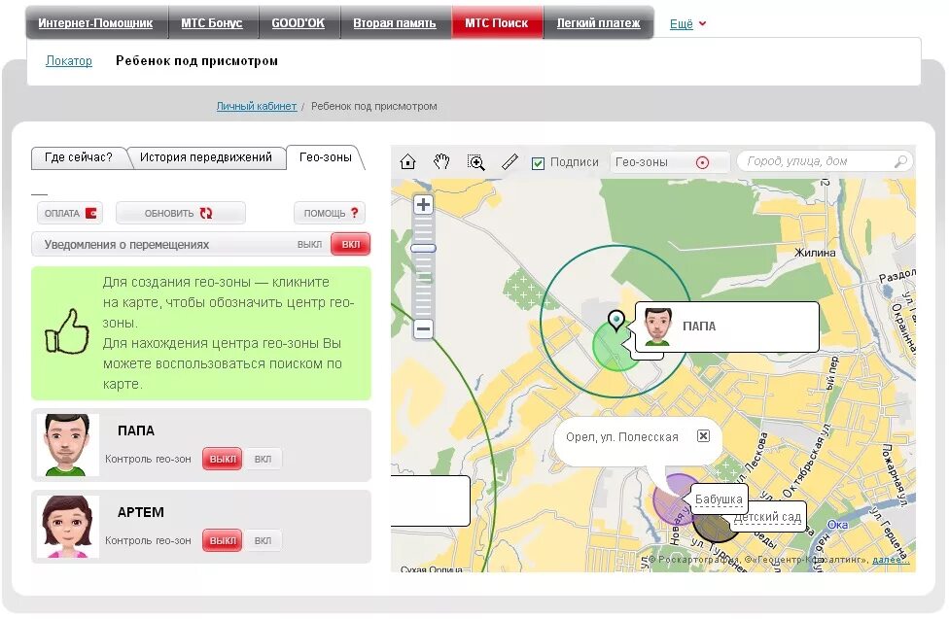Open GOOD'OK menu item
The width and height of the screenshot is (949, 619).
[x=298, y=23]
